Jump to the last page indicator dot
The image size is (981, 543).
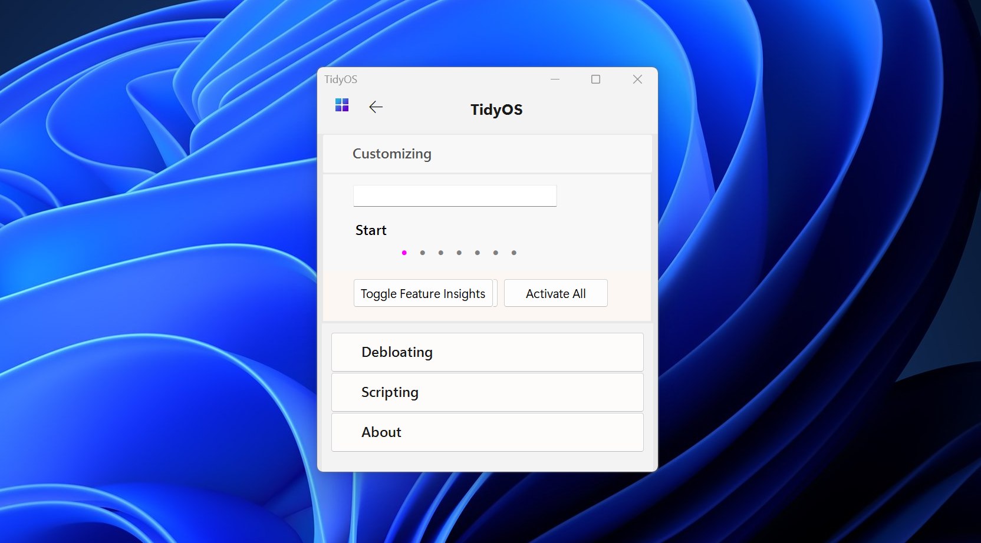coord(514,253)
